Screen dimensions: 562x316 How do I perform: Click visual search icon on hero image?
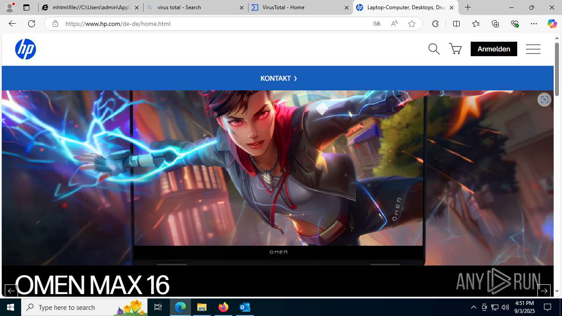click(x=544, y=100)
